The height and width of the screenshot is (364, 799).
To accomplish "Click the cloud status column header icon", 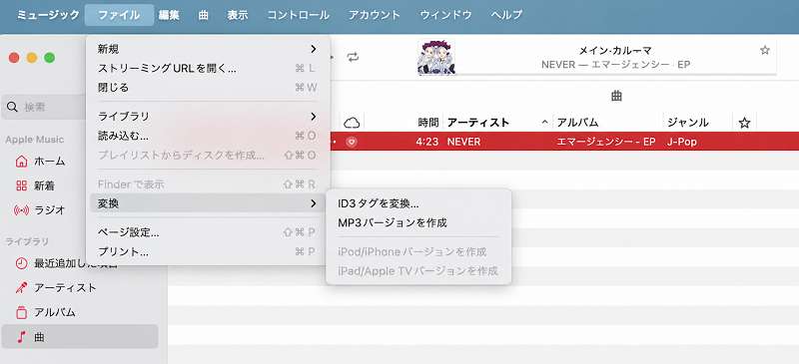I will [x=352, y=123].
